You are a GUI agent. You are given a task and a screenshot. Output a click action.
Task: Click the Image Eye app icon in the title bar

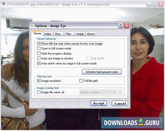tap(4, 4)
